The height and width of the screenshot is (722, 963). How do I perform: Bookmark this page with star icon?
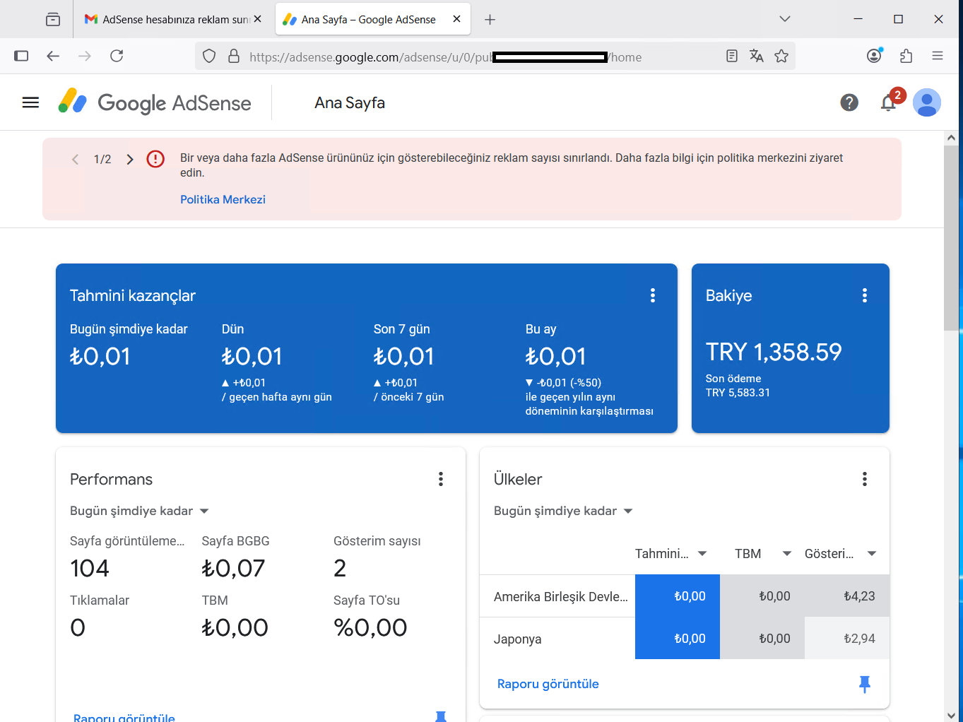781,56
